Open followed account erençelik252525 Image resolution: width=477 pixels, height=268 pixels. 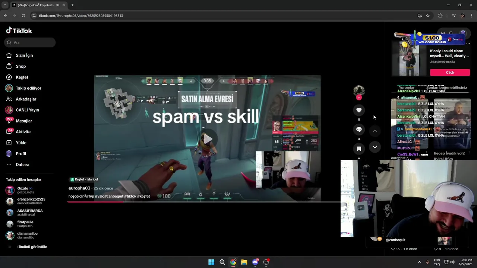25,201
